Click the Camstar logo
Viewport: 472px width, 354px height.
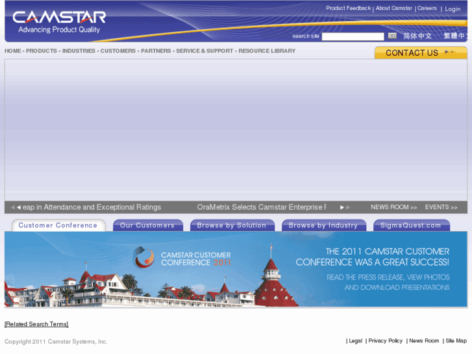[59, 21]
